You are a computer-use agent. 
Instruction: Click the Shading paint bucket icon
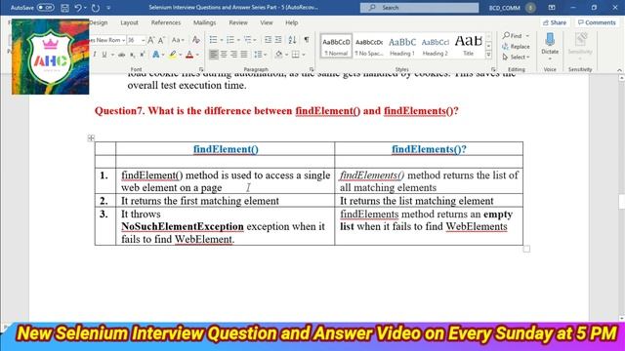point(278,55)
